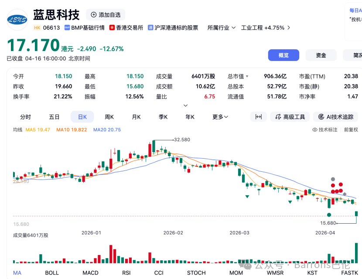Click the MA10 19.822 indicator label
The image size is (362, 279).
72,130
